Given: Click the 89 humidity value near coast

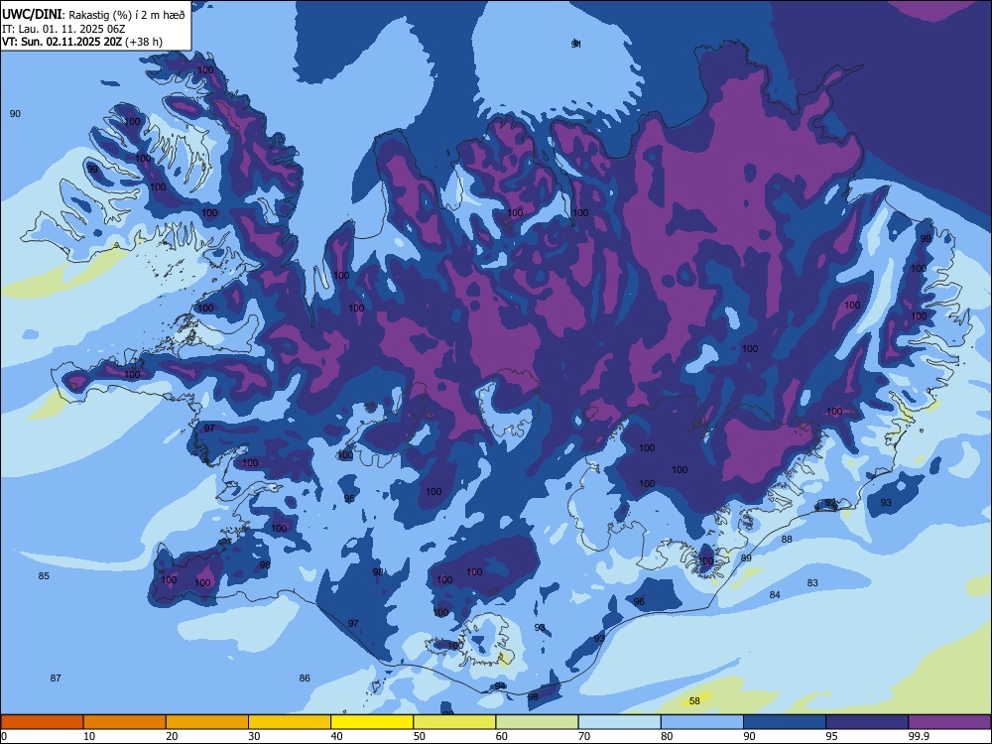Looking at the screenshot, I should tap(747, 558).
